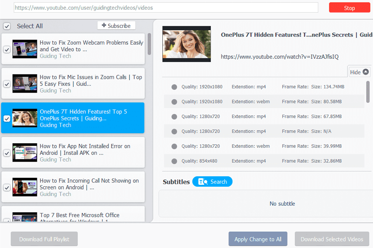The height and width of the screenshot is (248, 373).
Task: Click the Stop button
Action: pos(349,8)
